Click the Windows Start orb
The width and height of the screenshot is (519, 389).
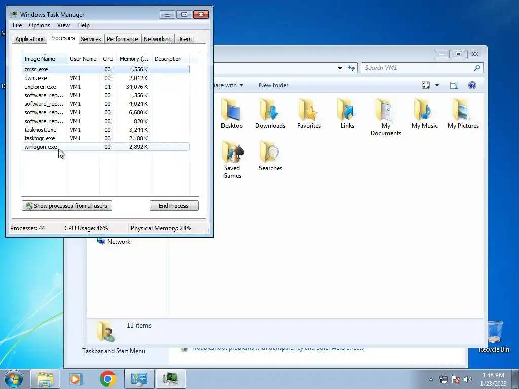click(x=13, y=379)
